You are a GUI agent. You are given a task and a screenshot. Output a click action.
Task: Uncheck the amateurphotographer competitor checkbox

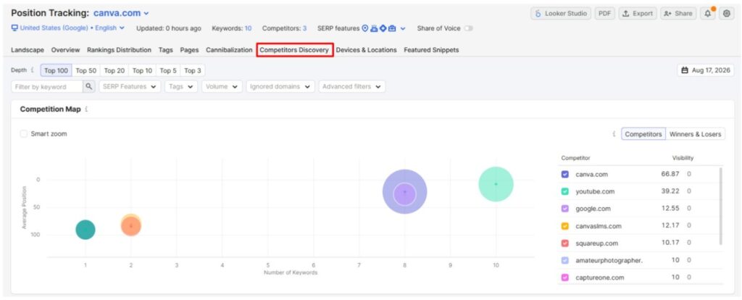click(565, 260)
